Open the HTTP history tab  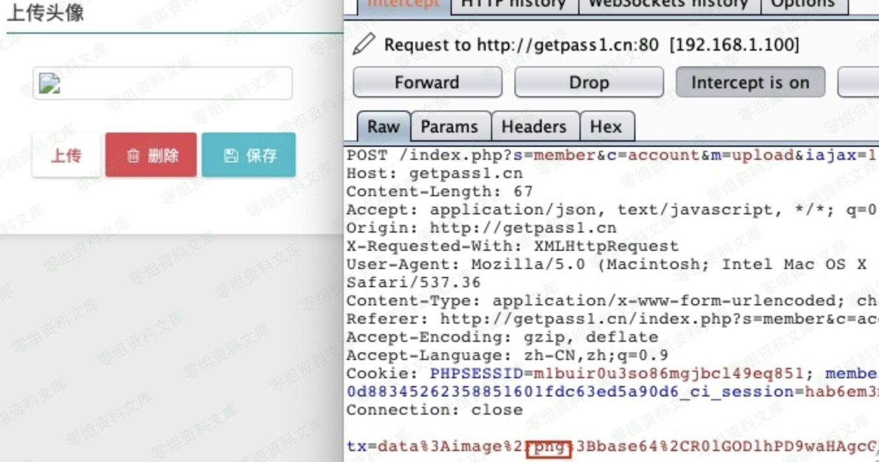click(514, 4)
